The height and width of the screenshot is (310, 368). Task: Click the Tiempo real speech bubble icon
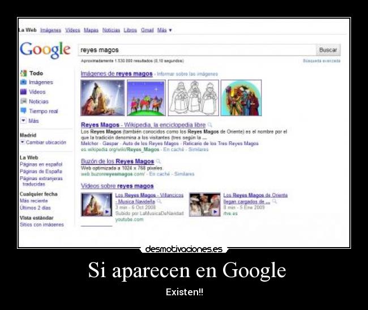click(23, 111)
